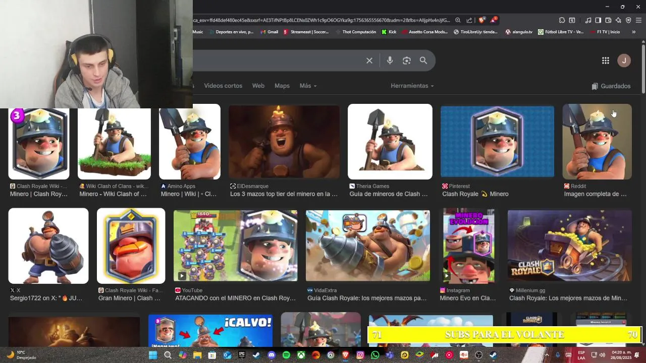The image size is (646, 363).
Task: Open the Deportes en vivo bookmark
Action: coord(231,32)
